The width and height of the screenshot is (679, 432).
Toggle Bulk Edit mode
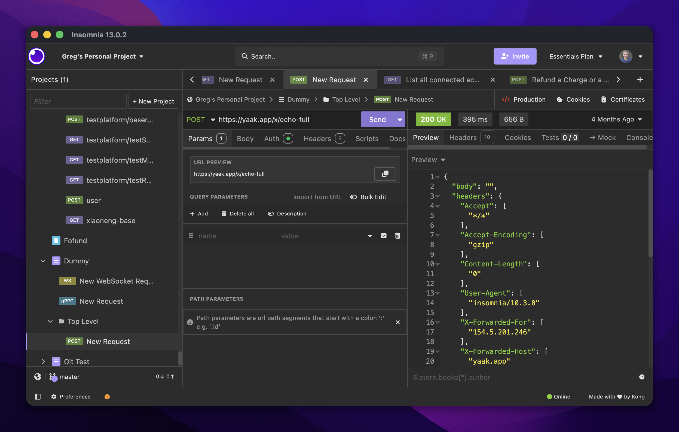(368, 197)
